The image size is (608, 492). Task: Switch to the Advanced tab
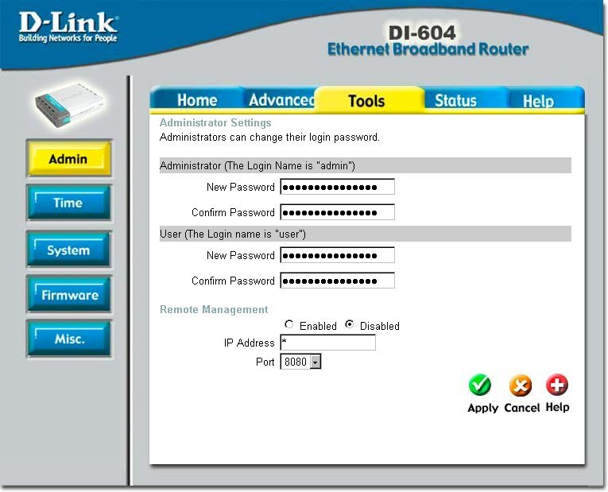282,99
